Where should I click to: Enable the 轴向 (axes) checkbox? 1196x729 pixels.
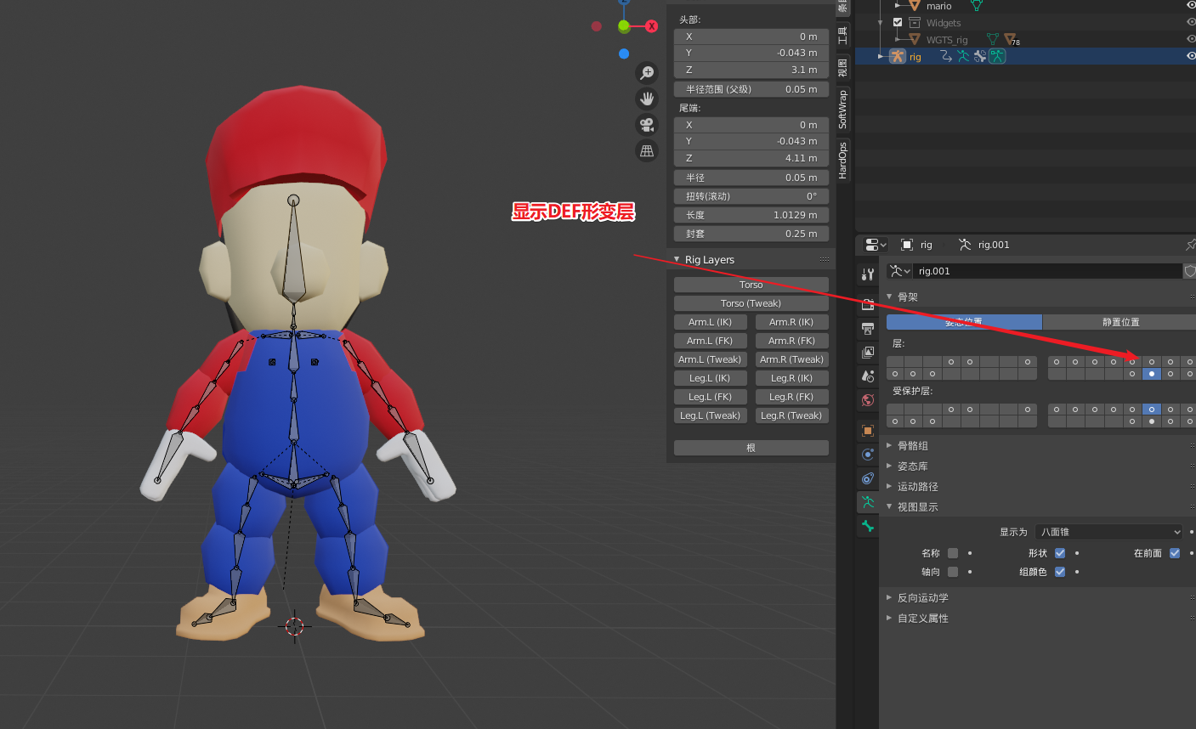[x=953, y=572]
